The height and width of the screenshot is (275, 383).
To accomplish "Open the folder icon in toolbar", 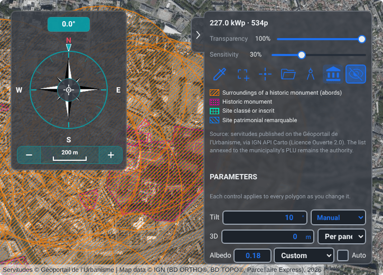I will (x=288, y=75).
